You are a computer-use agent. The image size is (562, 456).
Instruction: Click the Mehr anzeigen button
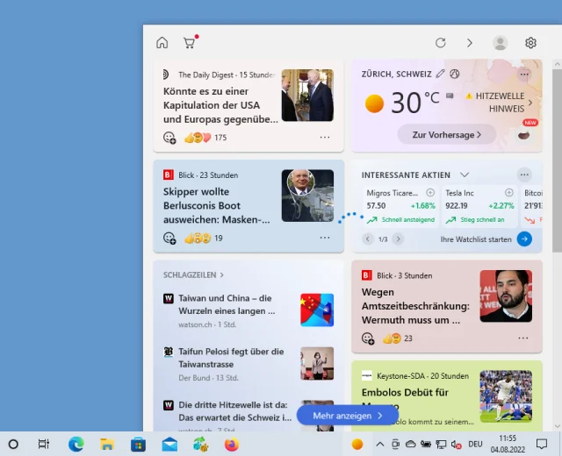(x=348, y=416)
